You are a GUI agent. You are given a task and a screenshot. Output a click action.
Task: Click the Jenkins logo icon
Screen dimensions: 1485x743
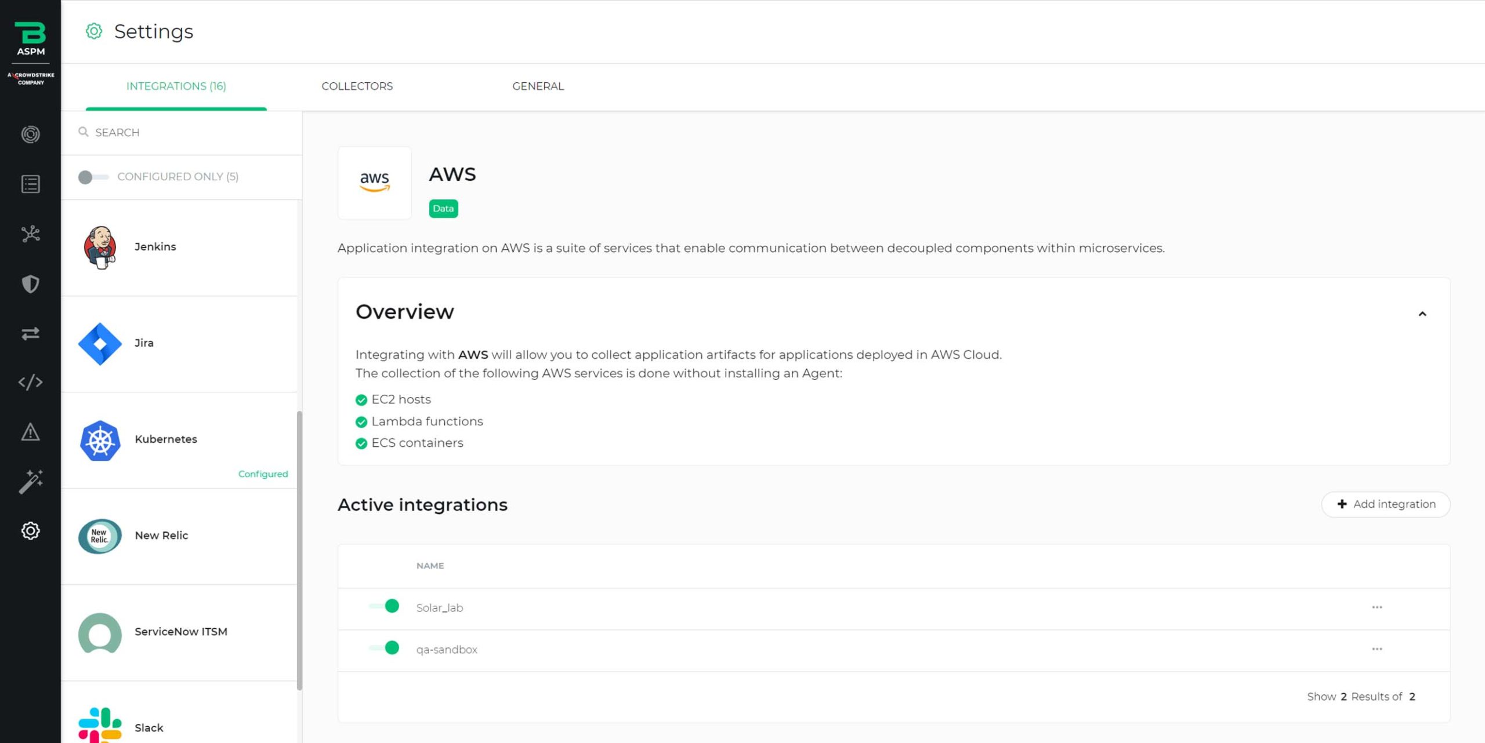100,247
